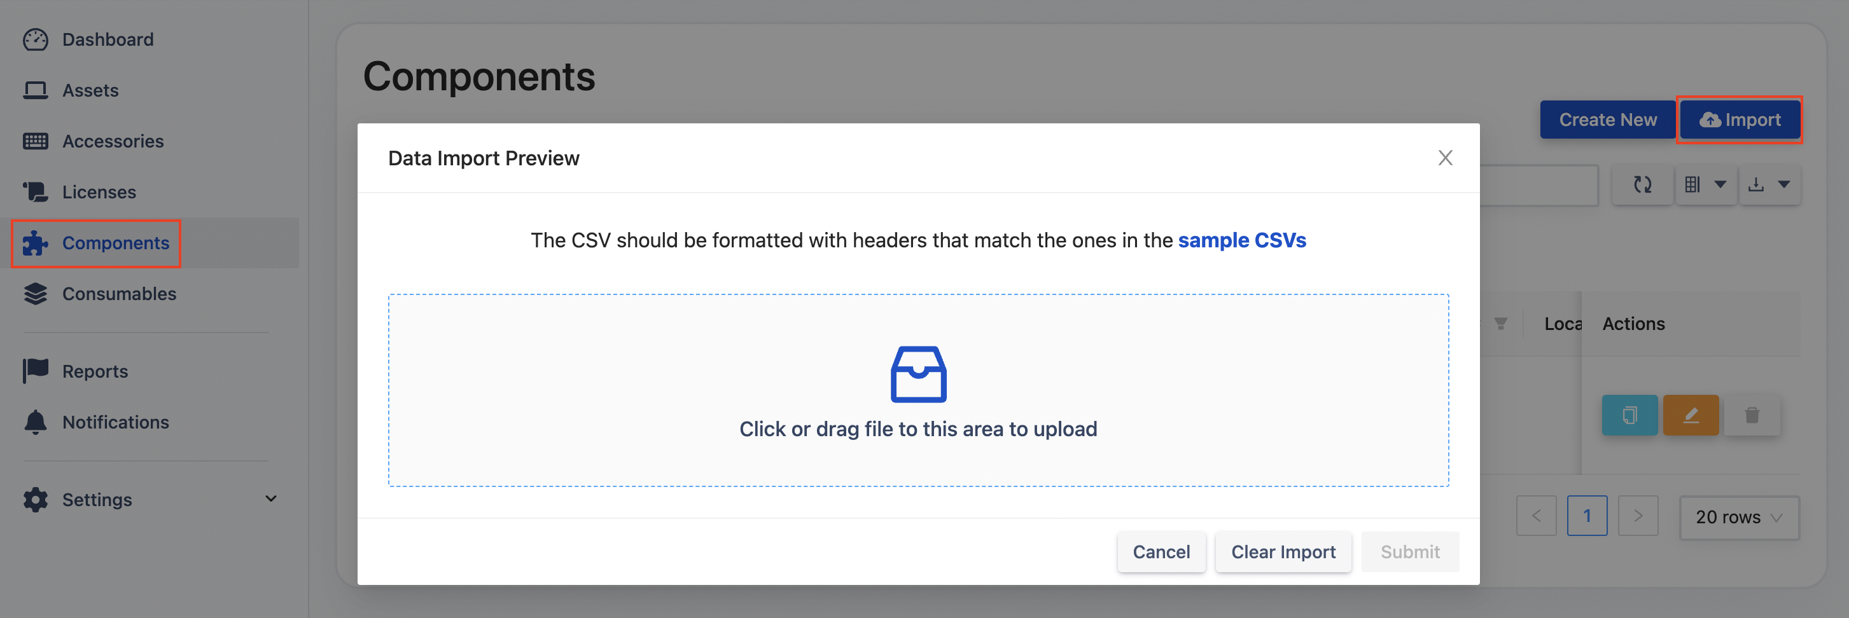
Task: Open the export download dropdown
Action: click(x=1769, y=185)
